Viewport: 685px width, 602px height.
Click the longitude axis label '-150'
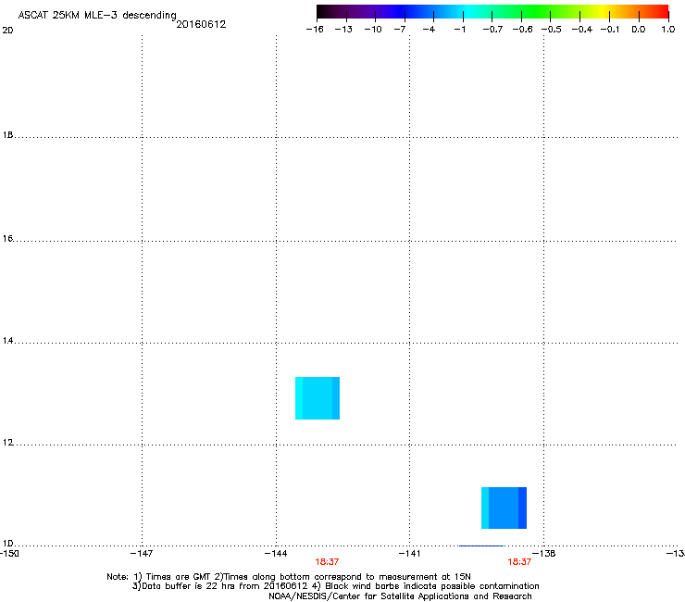point(9,554)
